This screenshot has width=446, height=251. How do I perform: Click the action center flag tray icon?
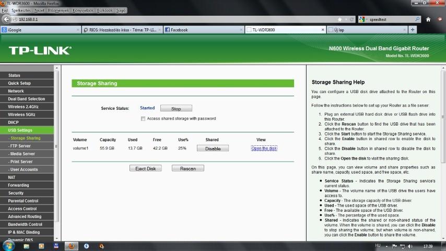[394, 246]
